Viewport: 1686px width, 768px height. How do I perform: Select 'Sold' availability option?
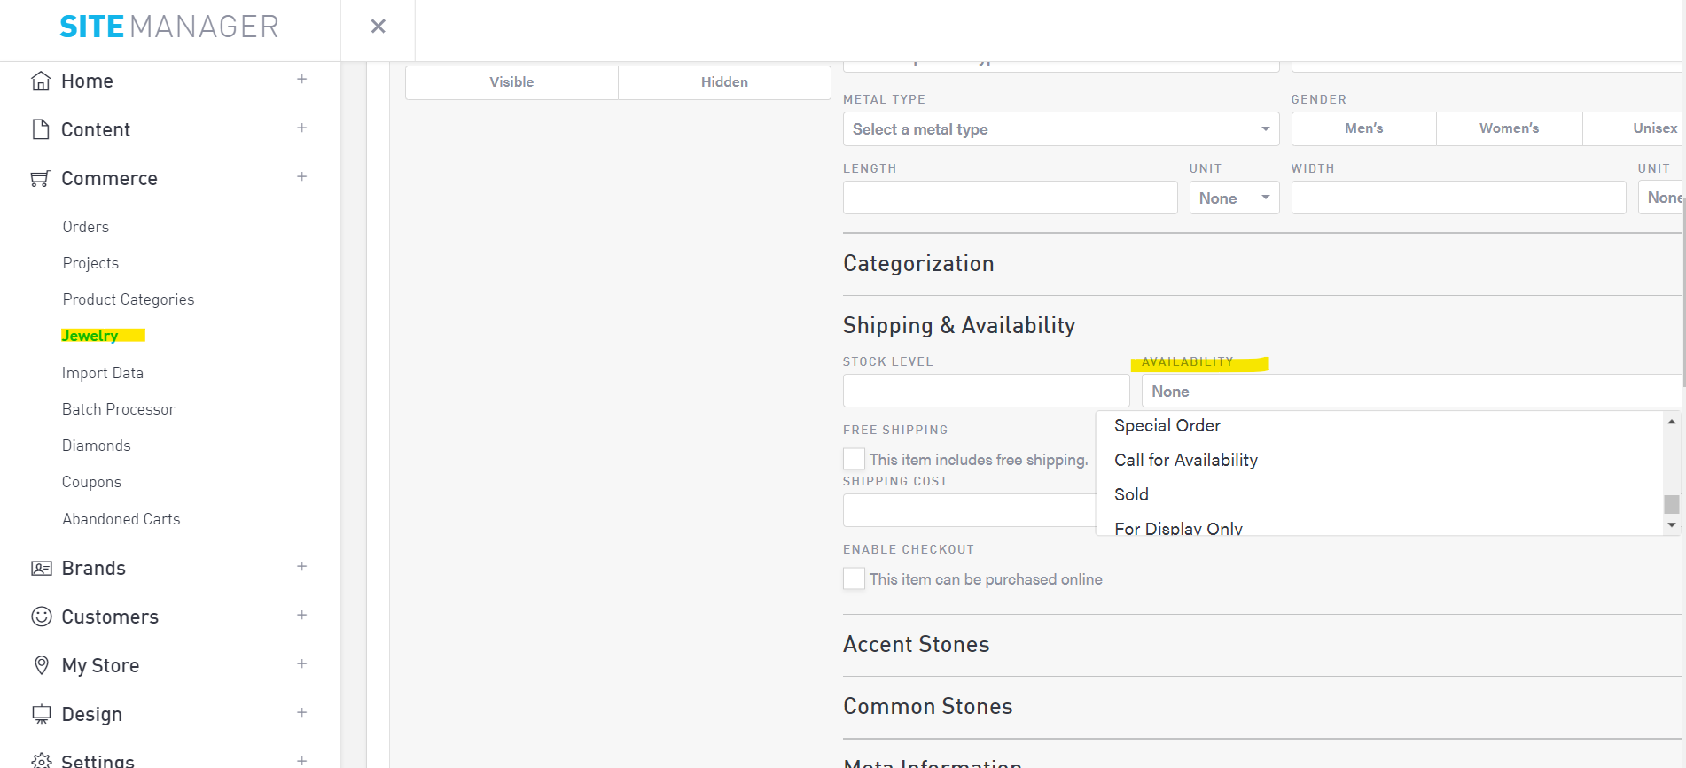1131,494
